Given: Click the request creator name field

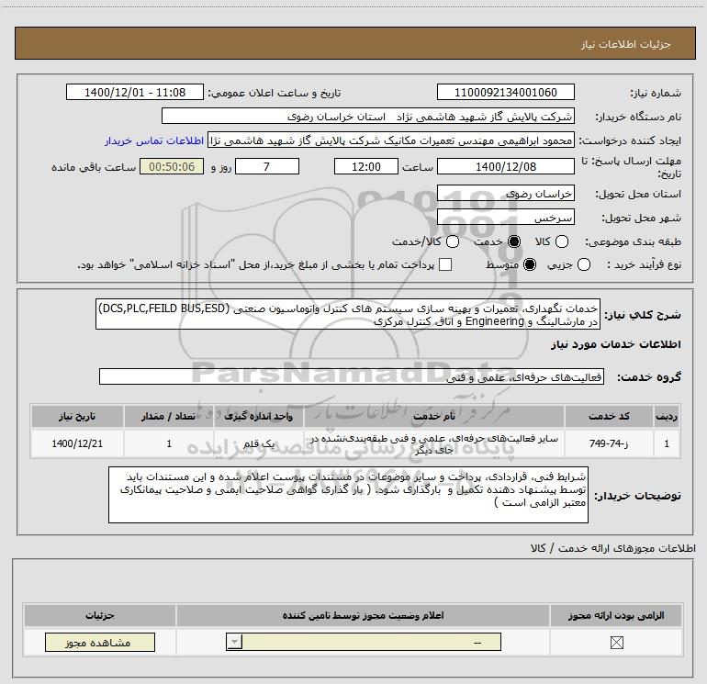Looking at the screenshot, I should point(391,140).
